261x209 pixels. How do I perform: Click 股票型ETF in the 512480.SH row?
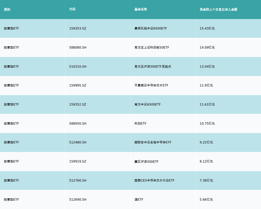(11, 142)
